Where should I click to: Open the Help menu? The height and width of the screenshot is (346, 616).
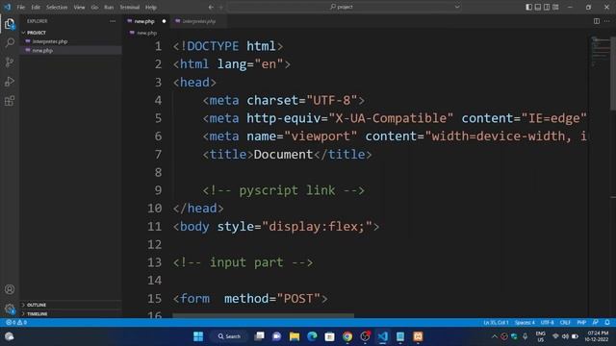pyautogui.click(x=151, y=7)
